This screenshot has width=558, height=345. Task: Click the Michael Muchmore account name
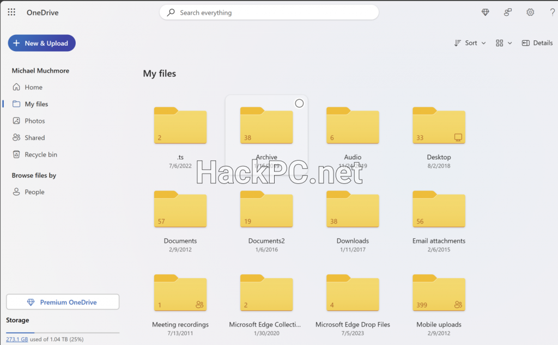(x=40, y=71)
